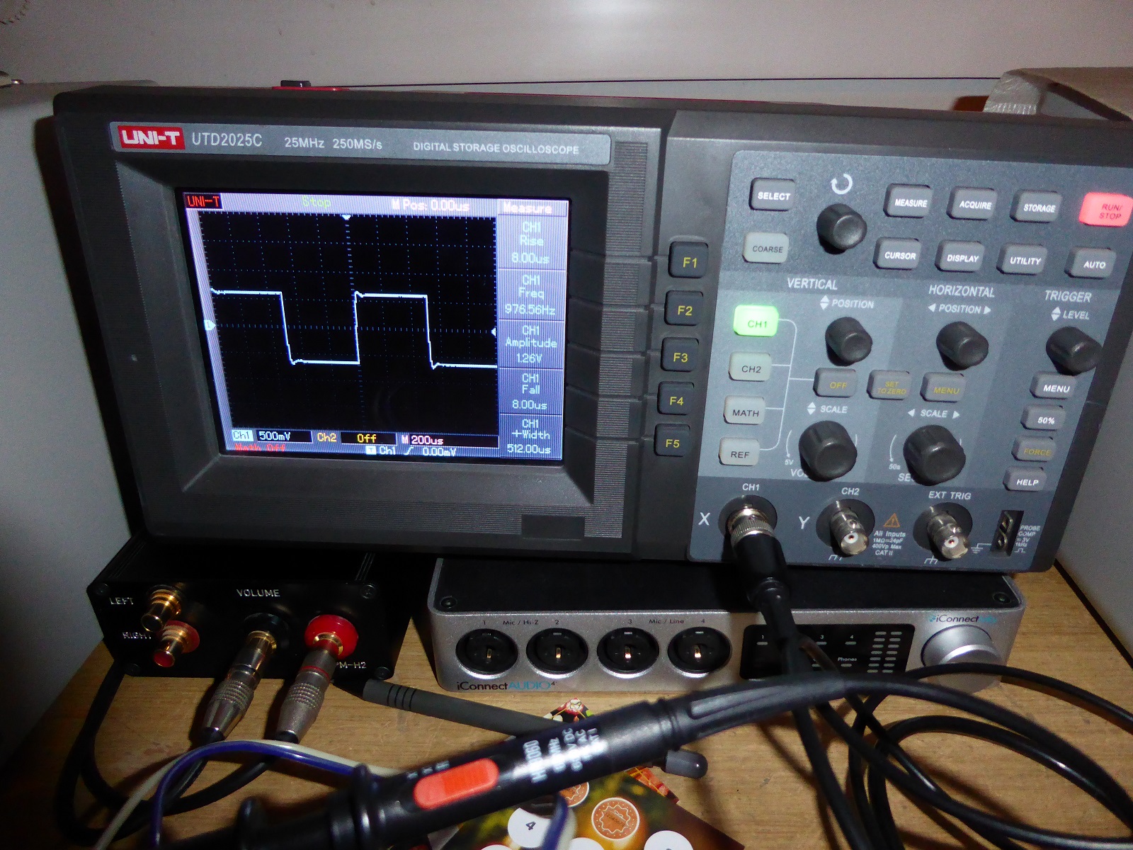
Task: Click the horizontal SCALE knob
Action: pyautogui.click(x=934, y=455)
